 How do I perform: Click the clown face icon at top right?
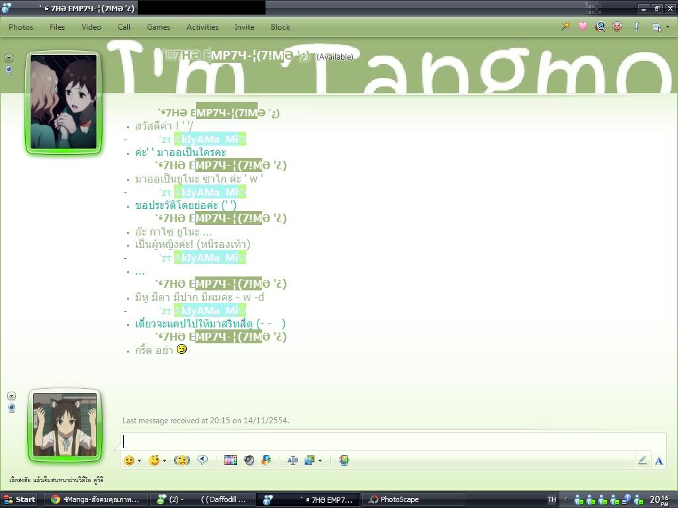pyautogui.click(x=617, y=26)
